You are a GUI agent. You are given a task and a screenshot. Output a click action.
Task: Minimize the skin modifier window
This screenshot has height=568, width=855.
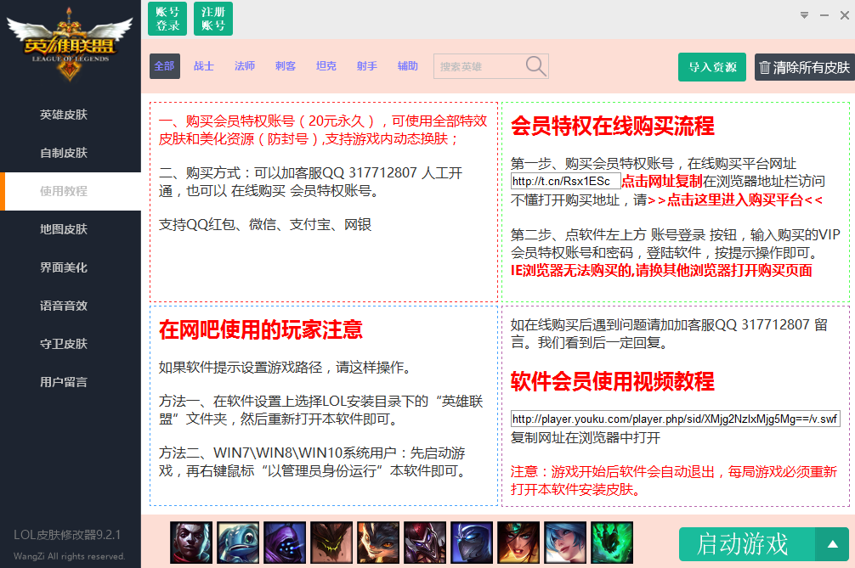[x=824, y=15]
